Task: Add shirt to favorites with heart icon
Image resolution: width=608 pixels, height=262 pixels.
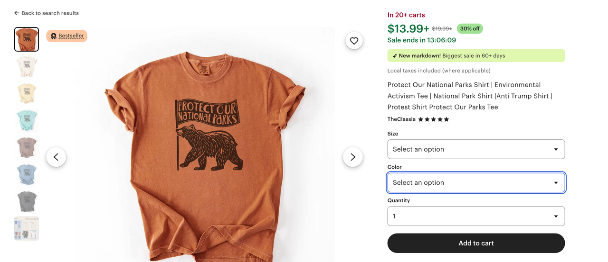Action: click(354, 41)
